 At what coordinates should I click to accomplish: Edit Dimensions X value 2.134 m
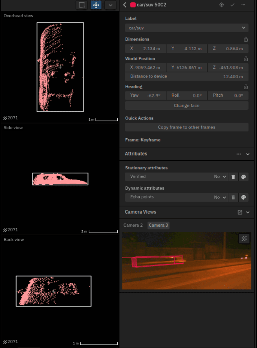point(145,48)
